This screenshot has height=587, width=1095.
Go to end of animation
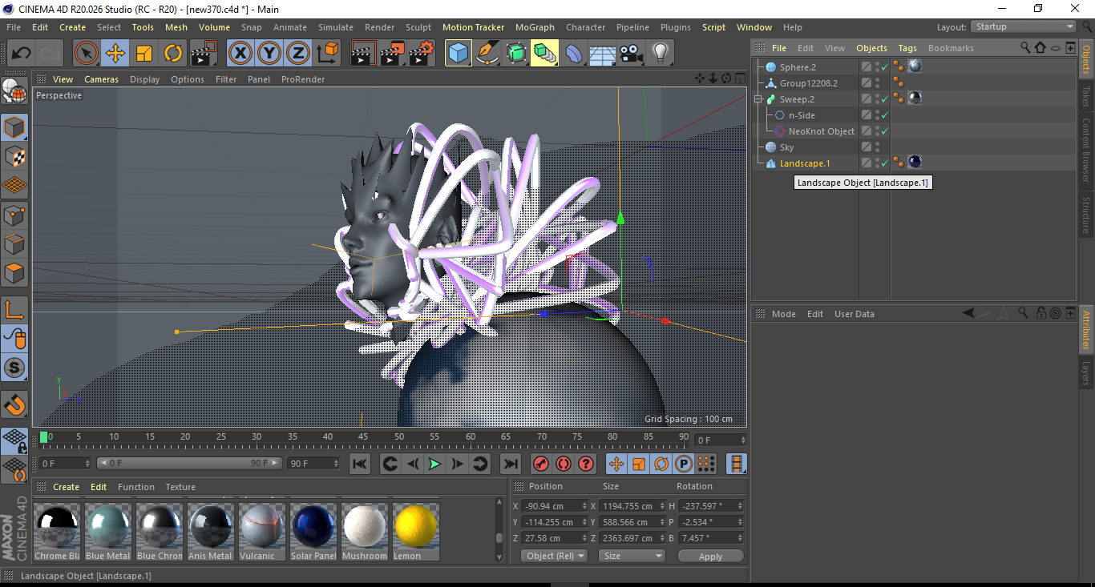coord(510,464)
